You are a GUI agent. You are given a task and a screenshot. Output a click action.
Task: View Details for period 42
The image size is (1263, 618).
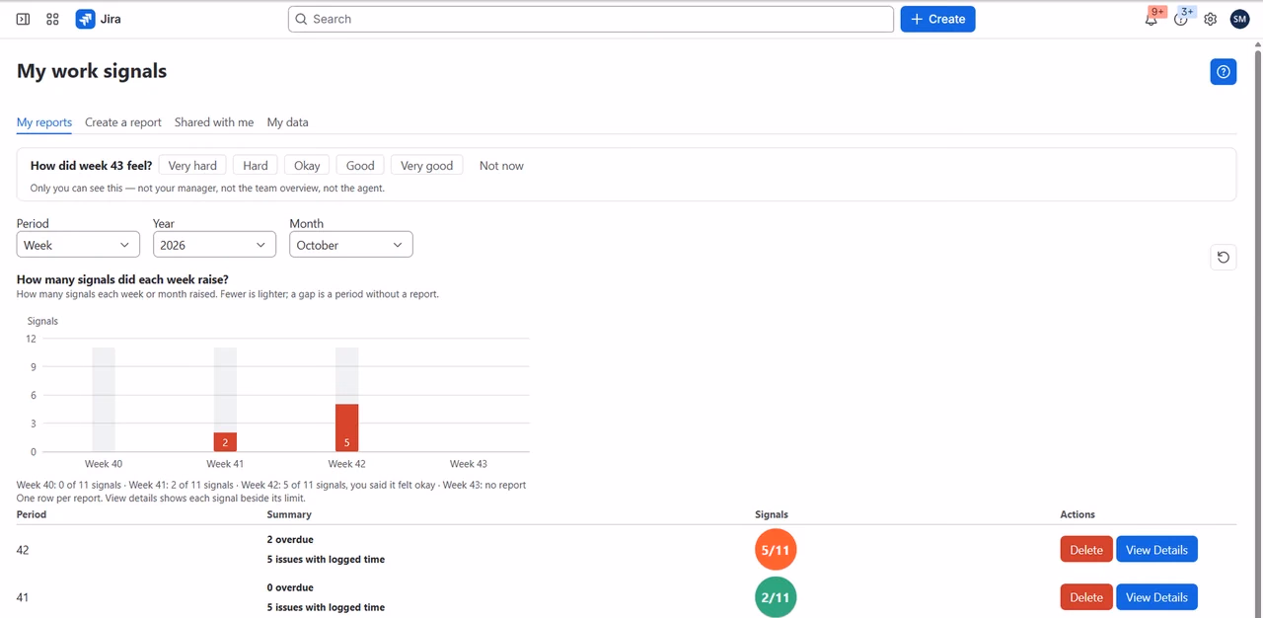[x=1156, y=549]
